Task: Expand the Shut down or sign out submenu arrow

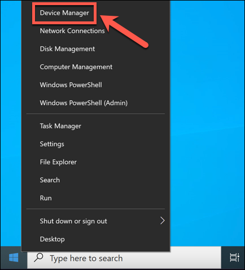Action: [x=162, y=221]
